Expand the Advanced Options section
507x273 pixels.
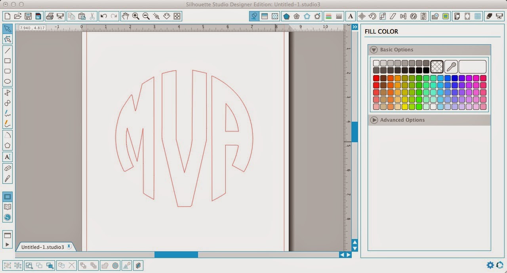click(x=373, y=120)
